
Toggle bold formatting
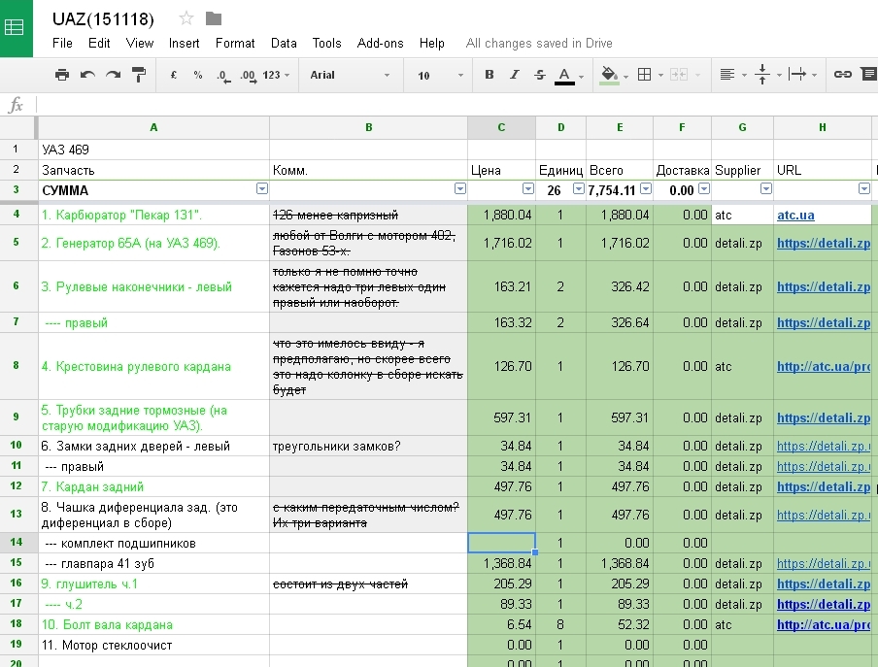click(x=489, y=75)
